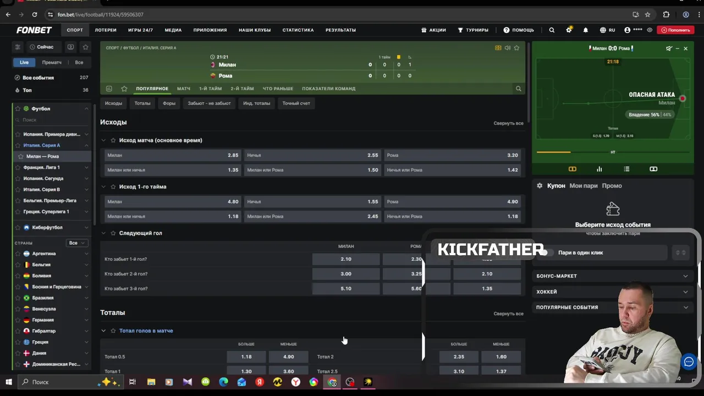704x396 pixels.
Task: Bet on Ничья match outcome 2.55
Action: (312, 155)
